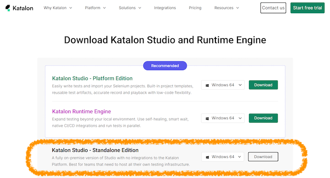Image resolution: width=330 pixels, height=178 pixels.
Task: Expand the Platform menu
Action: tap(95, 8)
